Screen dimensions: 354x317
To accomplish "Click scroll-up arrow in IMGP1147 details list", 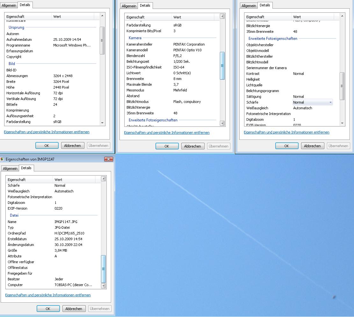I will coord(104,179).
